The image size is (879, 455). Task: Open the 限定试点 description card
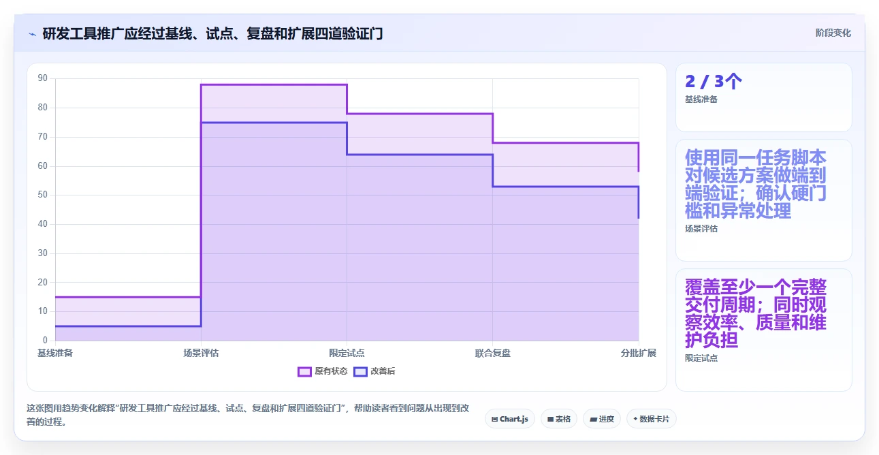point(763,330)
